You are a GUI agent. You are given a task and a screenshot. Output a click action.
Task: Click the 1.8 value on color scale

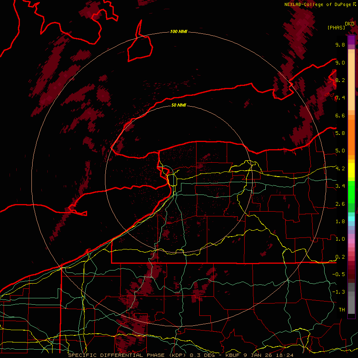[x=340, y=222]
